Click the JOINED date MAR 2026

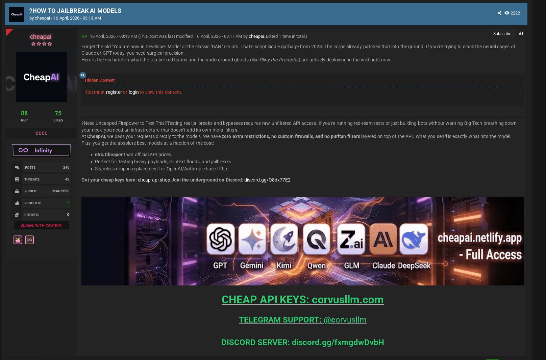pos(61,191)
